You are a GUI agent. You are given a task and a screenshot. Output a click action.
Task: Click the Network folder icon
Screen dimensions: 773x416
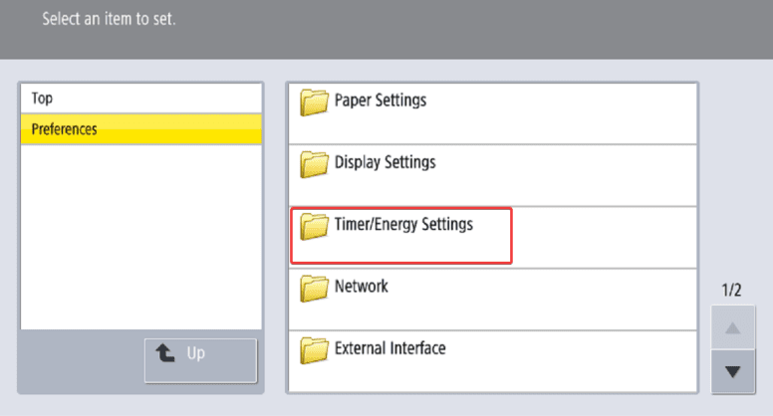(315, 289)
